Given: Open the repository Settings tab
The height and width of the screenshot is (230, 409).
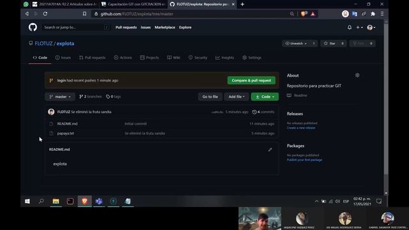Looking at the screenshot, I should (x=252, y=57).
